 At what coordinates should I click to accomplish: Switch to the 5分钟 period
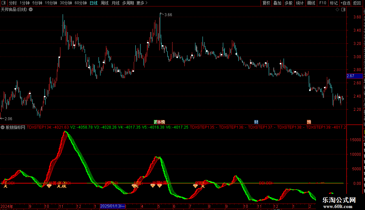37,3
